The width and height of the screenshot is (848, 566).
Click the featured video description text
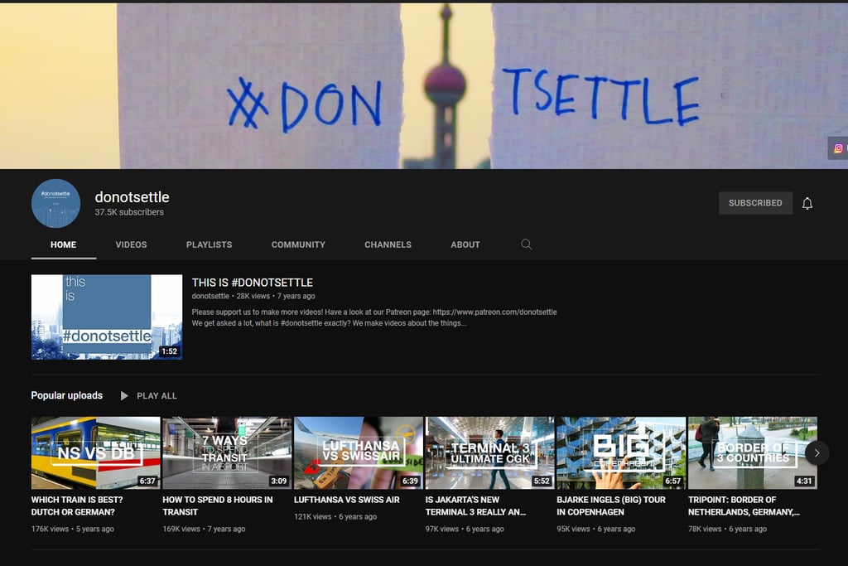(x=374, y=317)
